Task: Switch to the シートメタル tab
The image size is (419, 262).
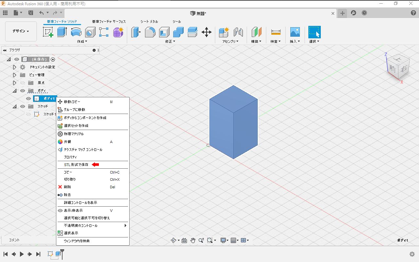Action: [149, 21]
